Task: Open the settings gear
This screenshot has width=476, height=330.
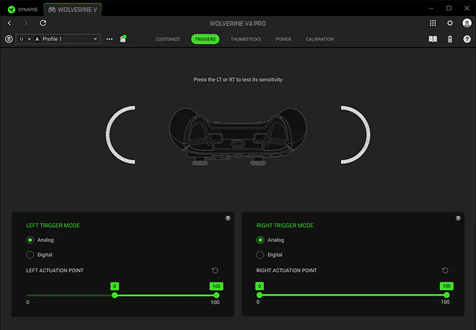Action: coord(450,23)
